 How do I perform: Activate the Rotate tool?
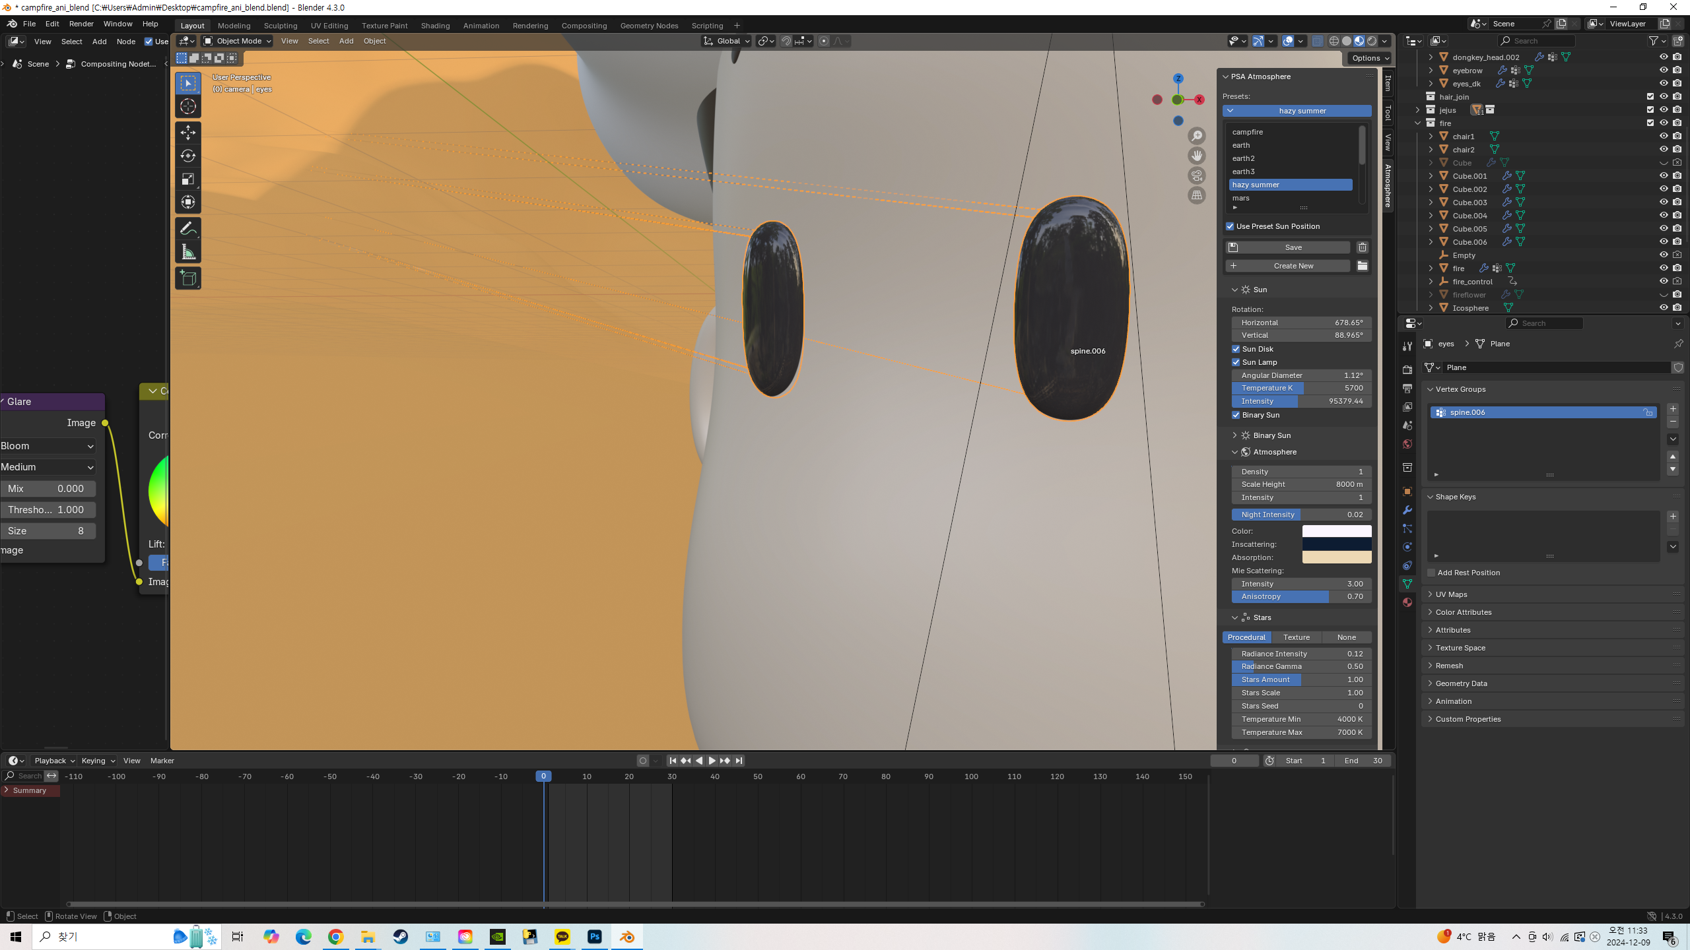click(188, 156)
